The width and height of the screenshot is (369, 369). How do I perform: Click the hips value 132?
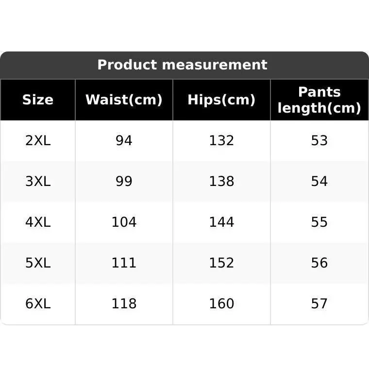tap(221, 141)
